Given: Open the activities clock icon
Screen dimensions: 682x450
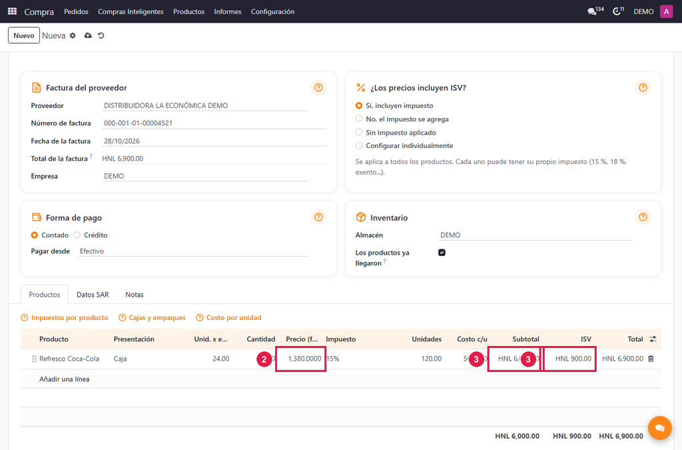Looking at the screenshot, I should (618, 11).
